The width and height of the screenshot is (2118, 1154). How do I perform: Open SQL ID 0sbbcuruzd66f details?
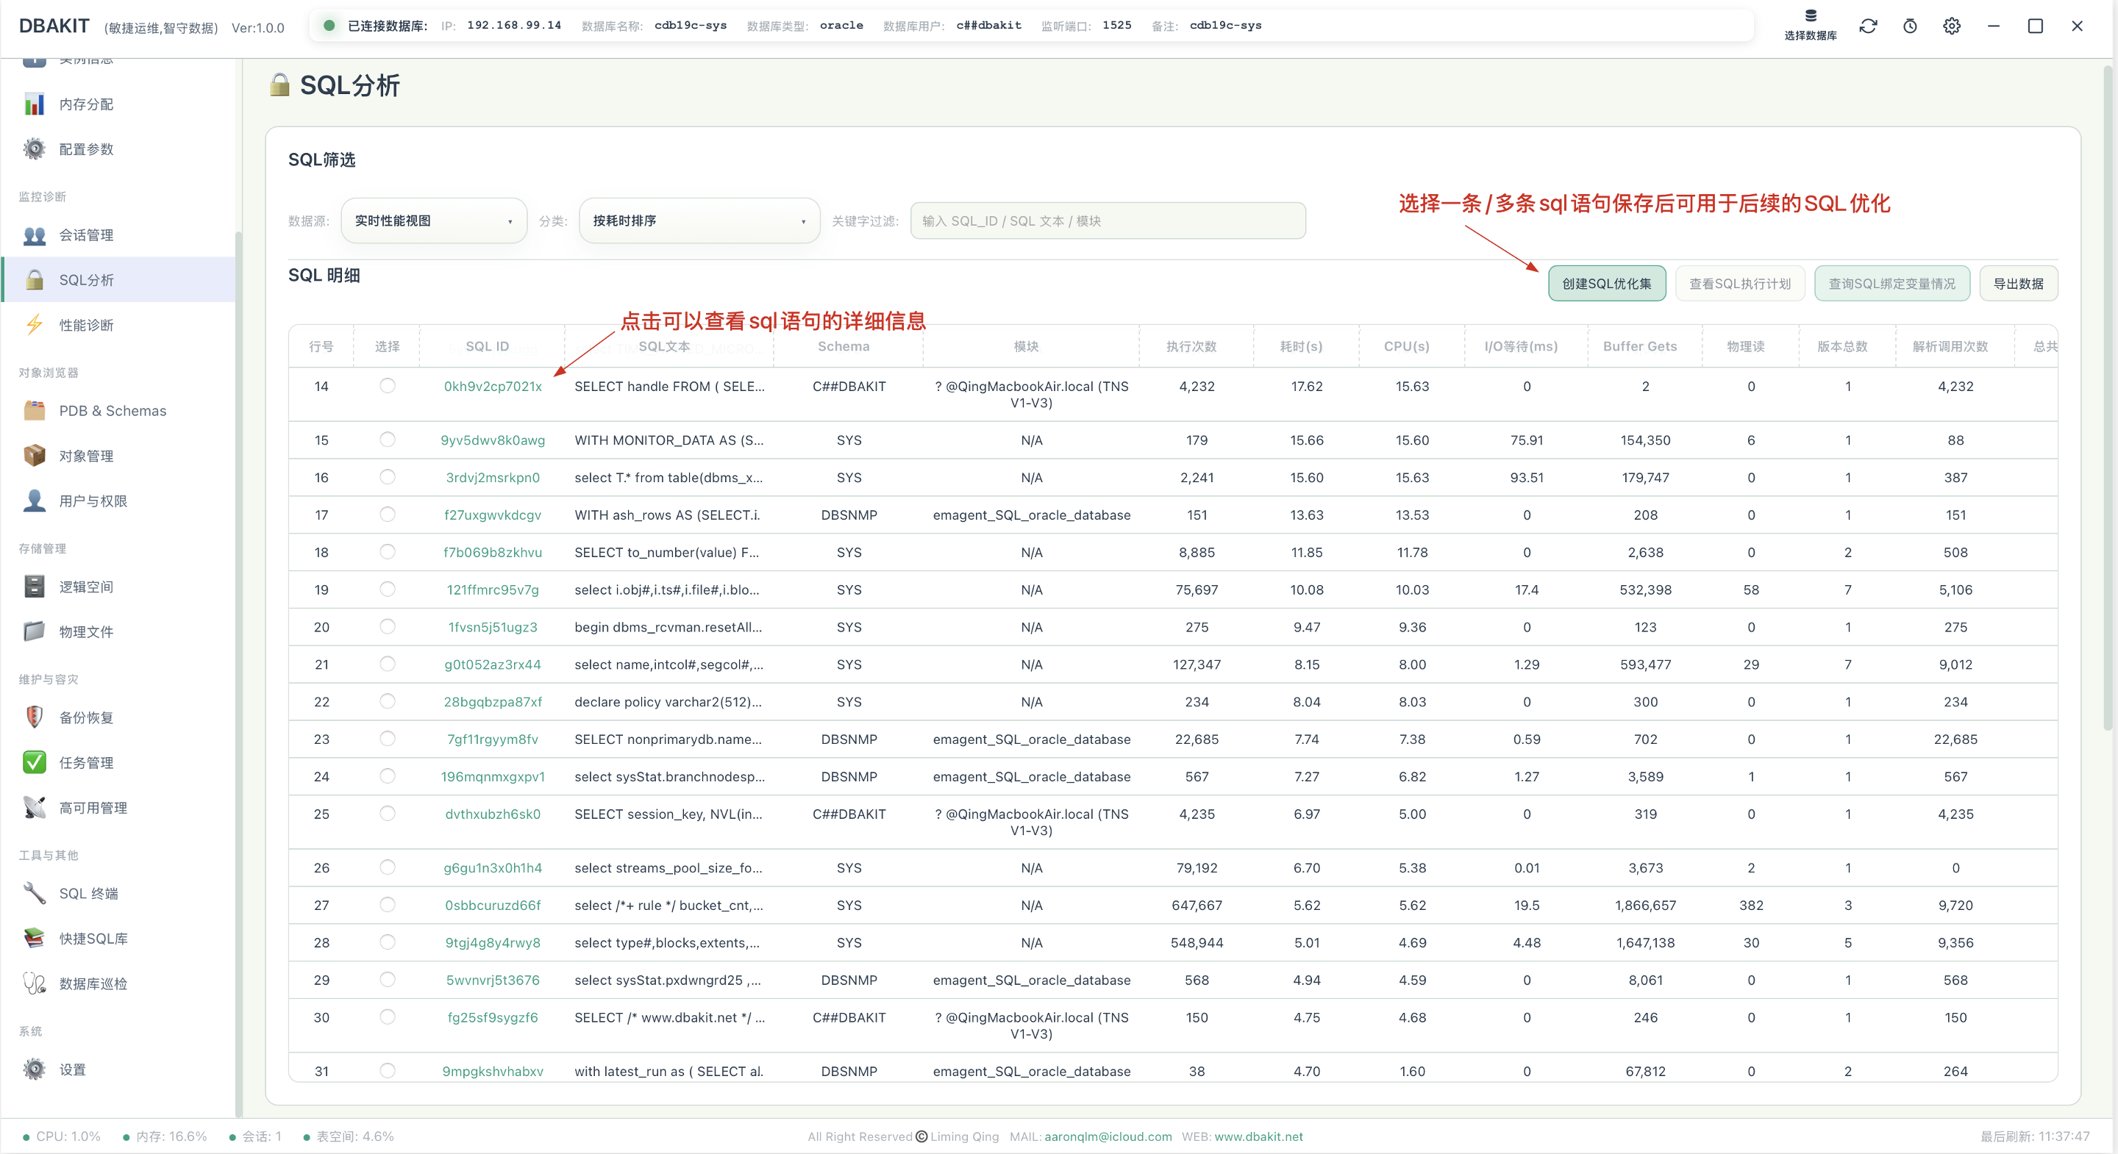pos(493,905)
